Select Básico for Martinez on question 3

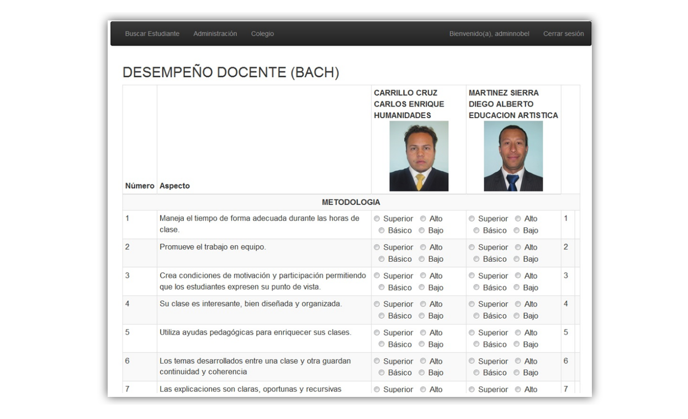tap(477, 288)
